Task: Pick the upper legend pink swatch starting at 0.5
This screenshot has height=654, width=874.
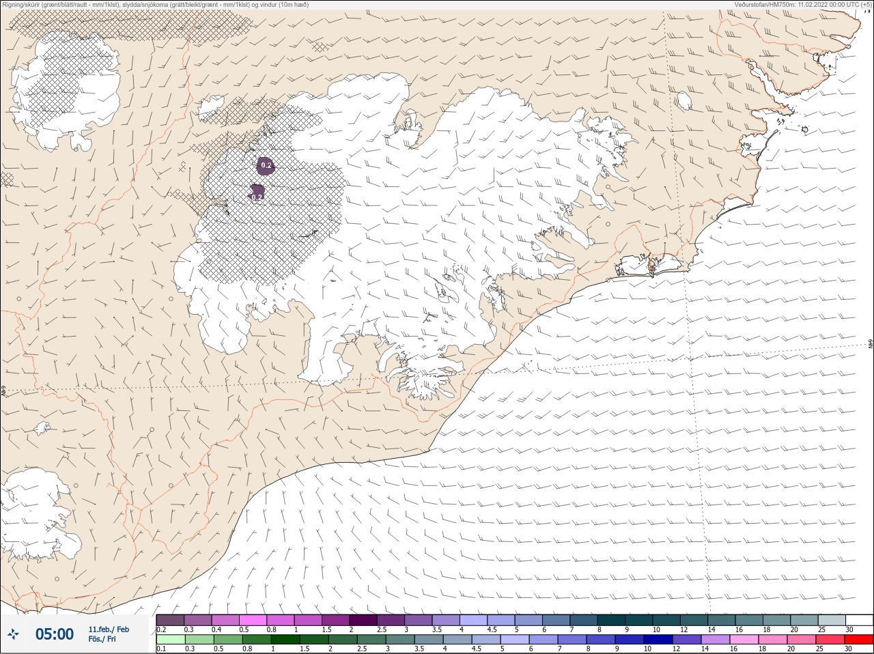Action: (253, 620)
